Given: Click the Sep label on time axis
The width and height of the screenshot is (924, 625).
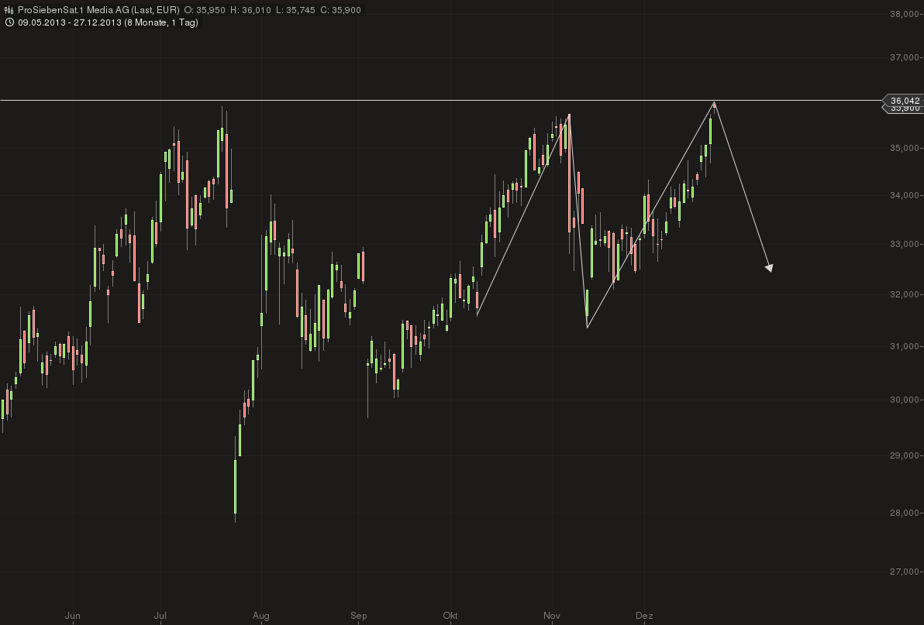Looking at the screenshot, I should click(358, 616).
